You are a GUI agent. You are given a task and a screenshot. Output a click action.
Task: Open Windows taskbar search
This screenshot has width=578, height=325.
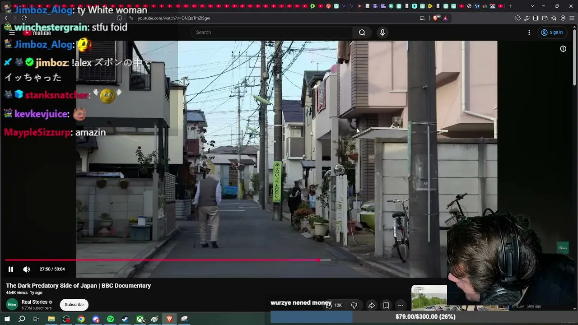click(x=22, y=319)
